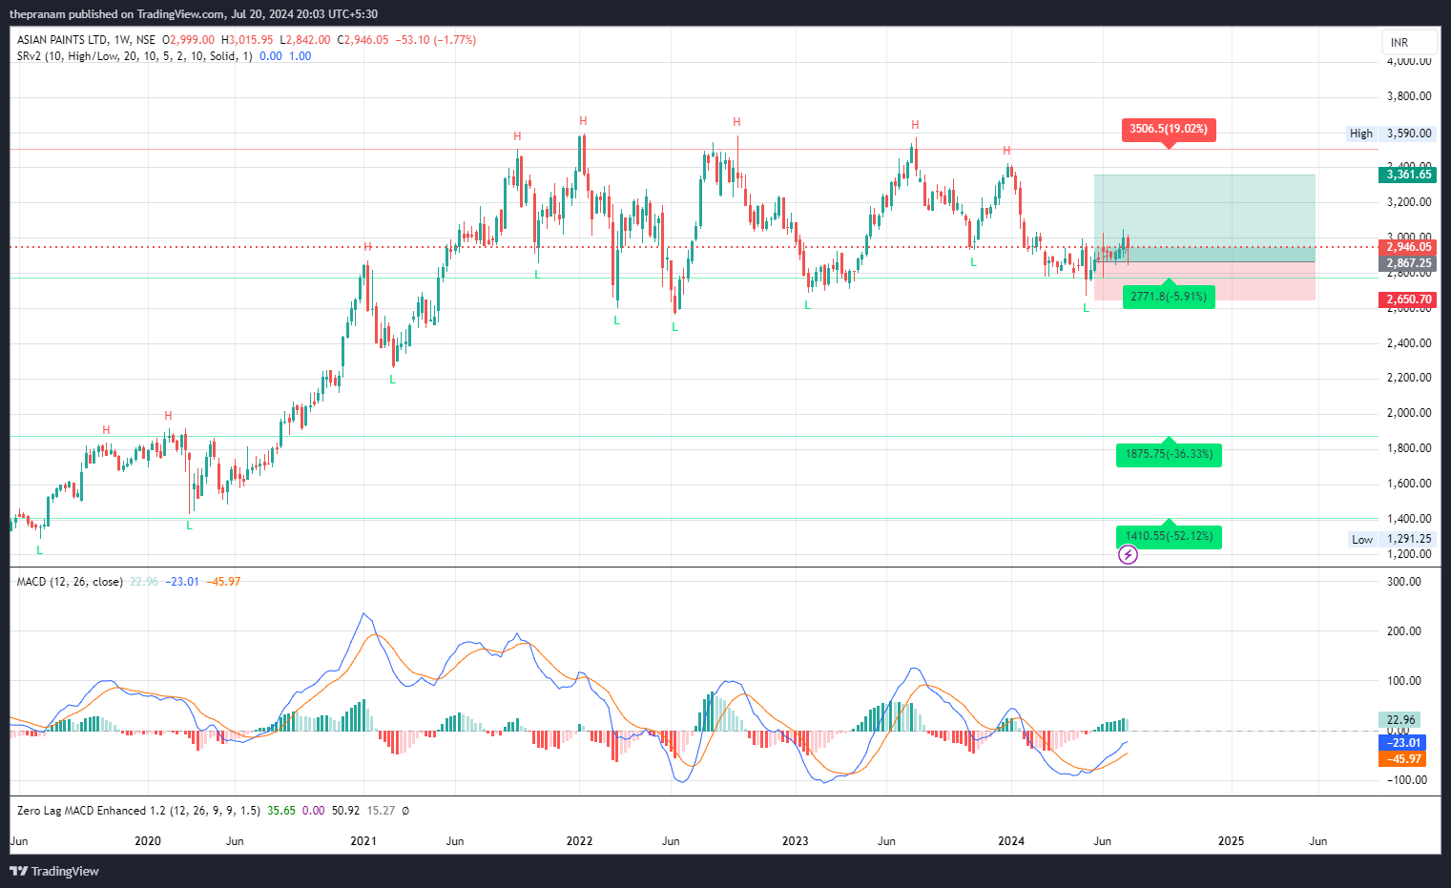This screenshot has width=1451, height=888.
Task: Click the orange -45.97 signal tag on the axis
Action: click(x=1402, y=759)
